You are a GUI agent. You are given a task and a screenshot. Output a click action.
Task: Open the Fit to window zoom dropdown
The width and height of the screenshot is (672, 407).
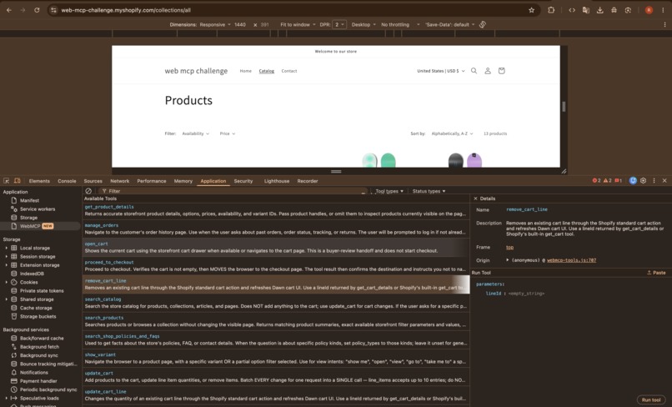click(x=298, y=24)
